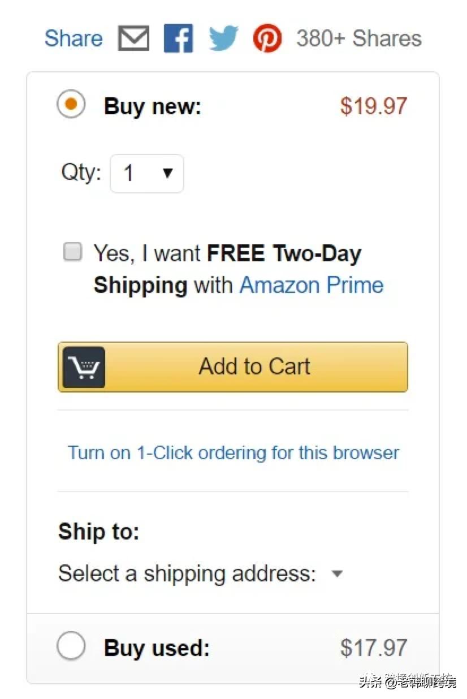Click the 380+ Shares count

point(359,38)
